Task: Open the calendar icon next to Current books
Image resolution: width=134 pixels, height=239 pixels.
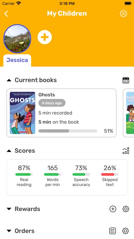Action: 126,80
